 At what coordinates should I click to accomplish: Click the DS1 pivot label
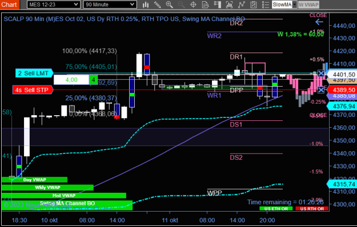pyautogui.click(x=236, y=124)
